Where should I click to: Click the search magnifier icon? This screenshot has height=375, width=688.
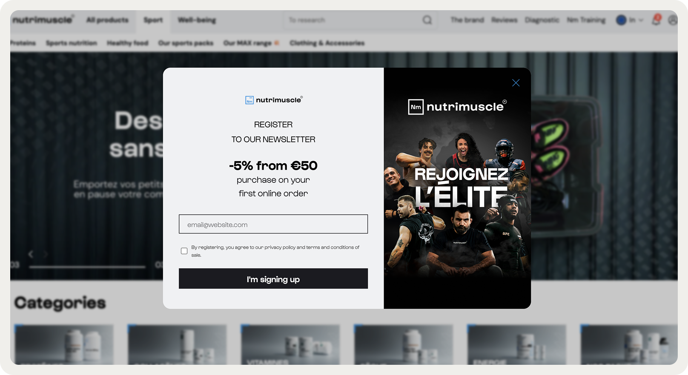(x=427, y=20)
